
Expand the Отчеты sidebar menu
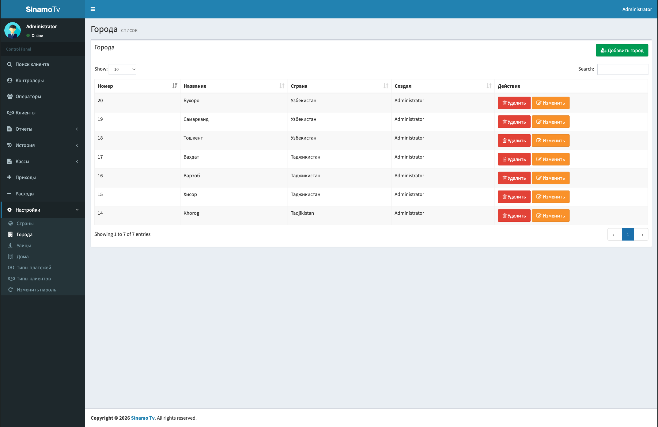(x=43, y=129)
